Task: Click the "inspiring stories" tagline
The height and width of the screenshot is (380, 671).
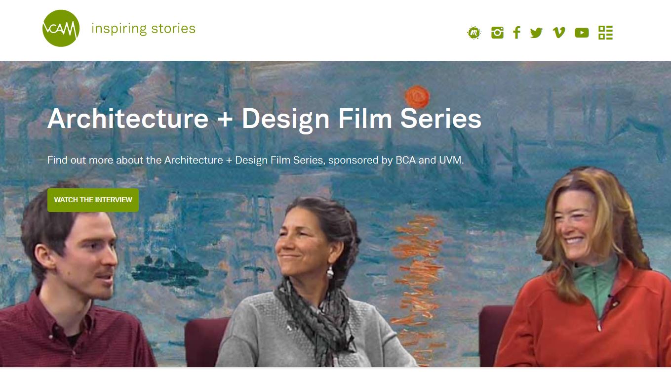Action: [x=143, y=29]
